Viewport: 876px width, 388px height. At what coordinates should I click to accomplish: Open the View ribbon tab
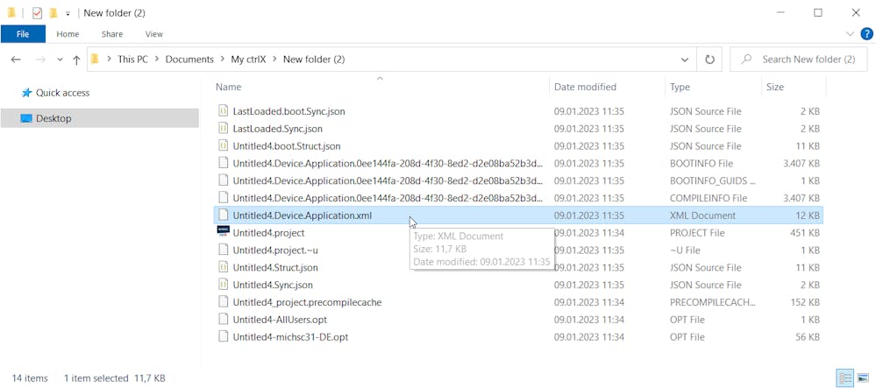tap(153, 34)
